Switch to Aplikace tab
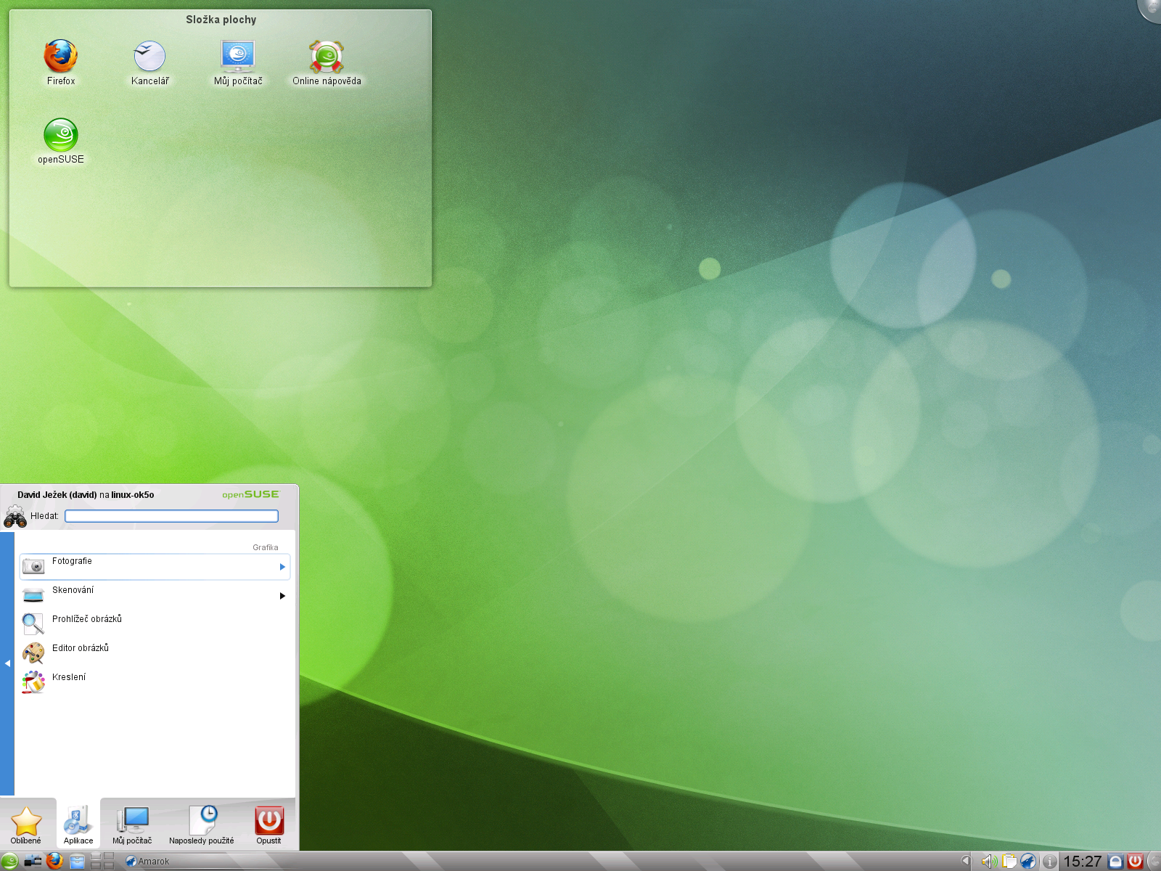Image resolution: width=1161 pixels, height=871 pixels. pyautogui.click(x=78, y=825)
